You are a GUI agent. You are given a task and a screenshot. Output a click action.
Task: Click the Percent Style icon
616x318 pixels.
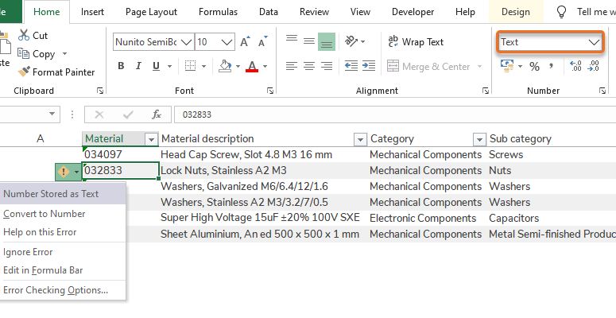[x=534, y=66]
